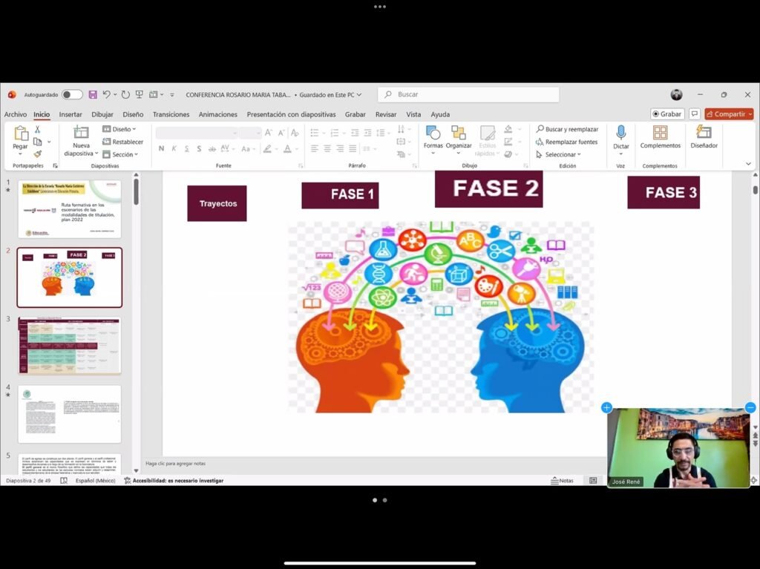The height and width of the screenshot is (569, 760).
Task: Click the Complementos add-ins icon
Action: tap(660, 134)
